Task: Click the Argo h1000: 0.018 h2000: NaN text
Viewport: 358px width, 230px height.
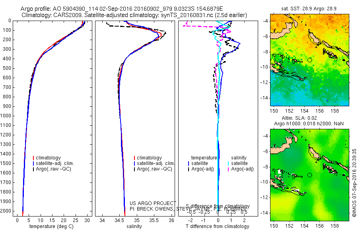Action: tap(309, 124)
